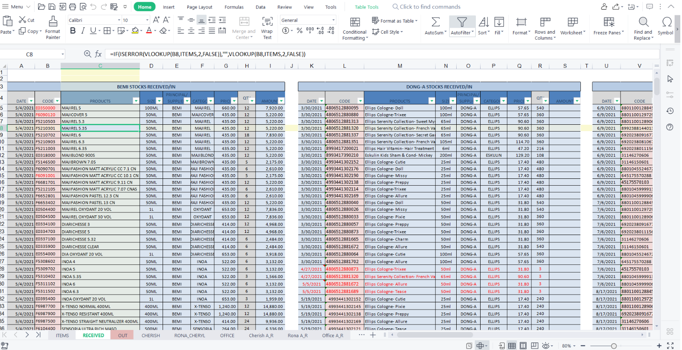Viewport: 682px width, 350px height.
Task: Align text to the right
Action: point(201,31)
